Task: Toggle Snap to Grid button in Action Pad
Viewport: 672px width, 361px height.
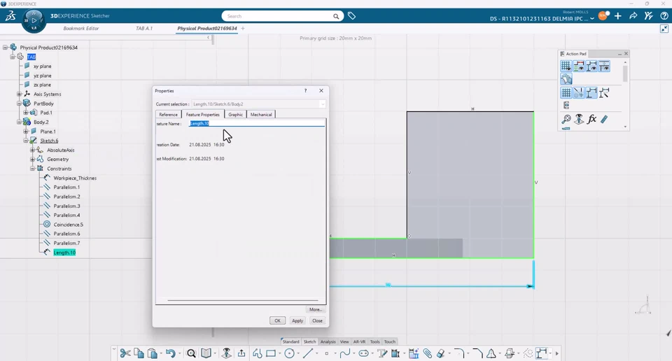Action: (566, 92)
